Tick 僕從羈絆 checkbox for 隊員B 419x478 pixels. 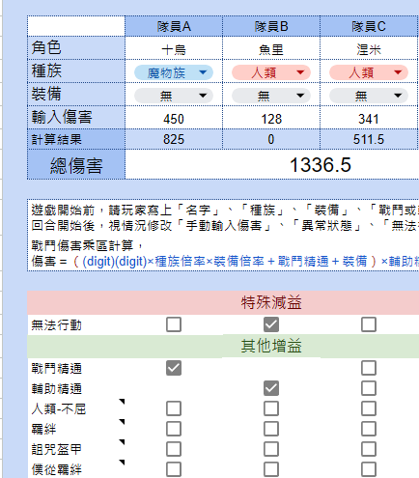click(271, 469)
